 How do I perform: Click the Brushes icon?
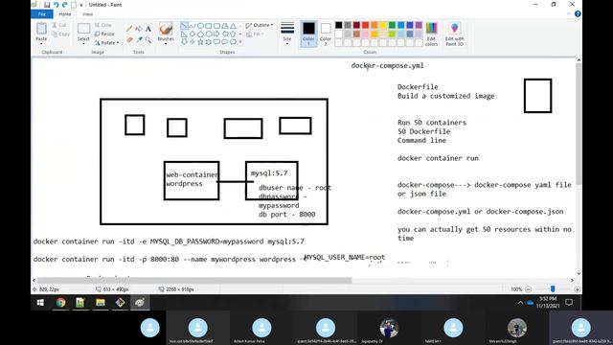(166, 29)
